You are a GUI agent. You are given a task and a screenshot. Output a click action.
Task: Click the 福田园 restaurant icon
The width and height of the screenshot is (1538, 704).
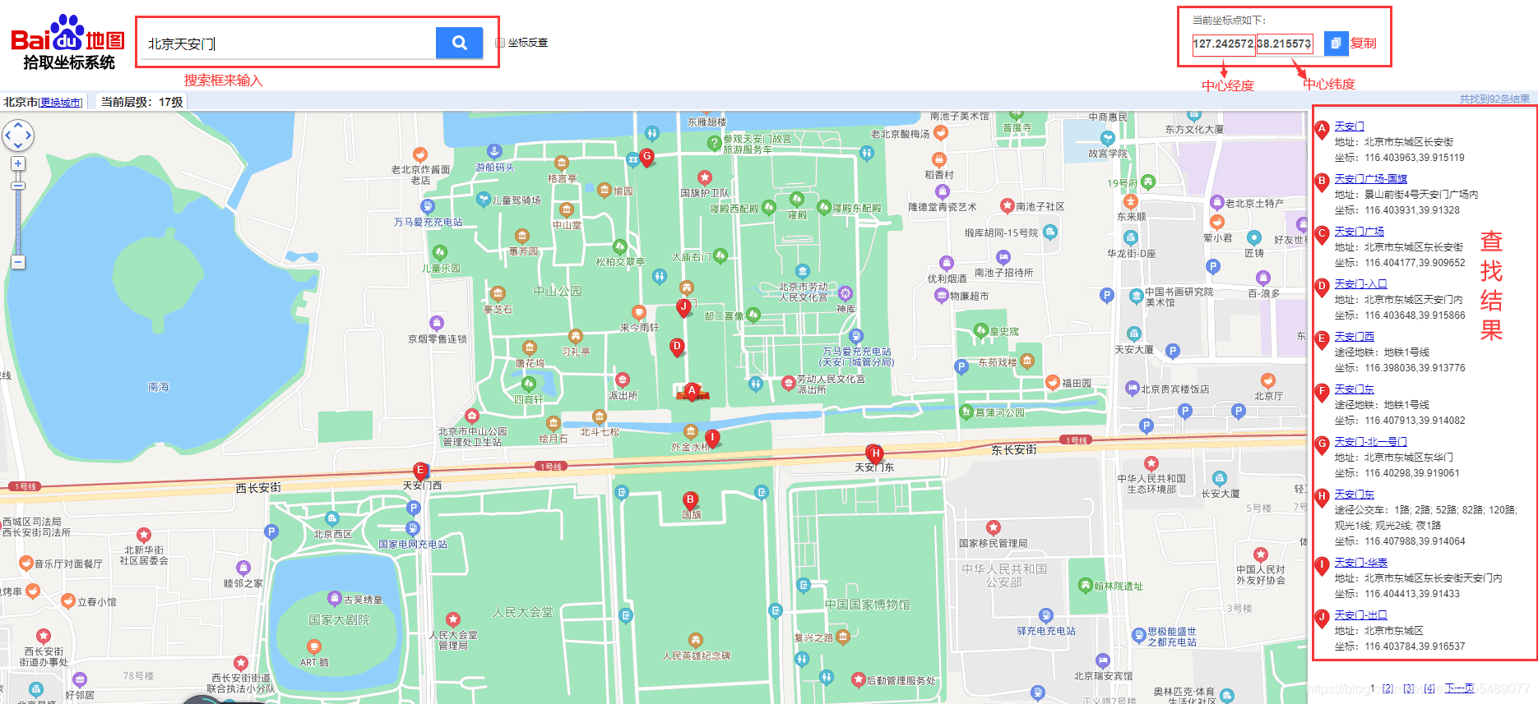pos(1052,382)
